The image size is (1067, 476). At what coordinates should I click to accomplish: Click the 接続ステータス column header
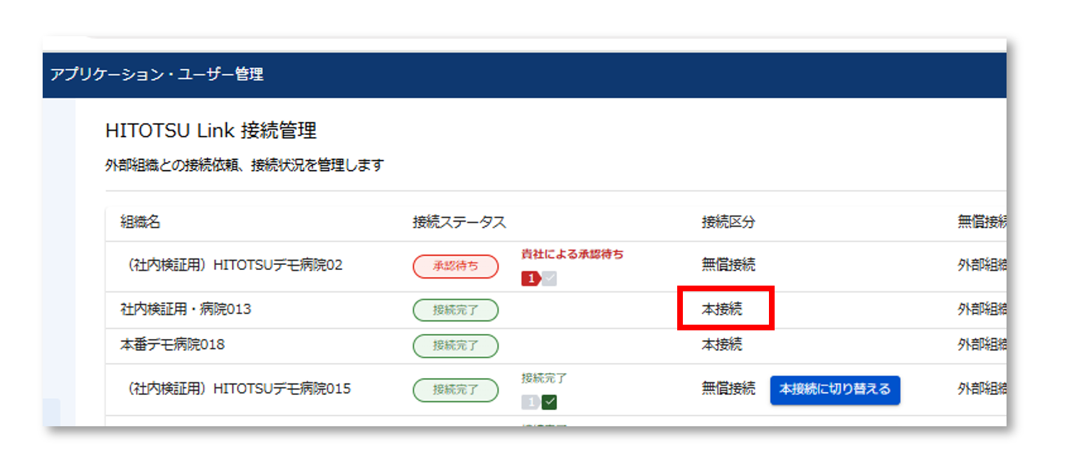[x=459, y=222]
